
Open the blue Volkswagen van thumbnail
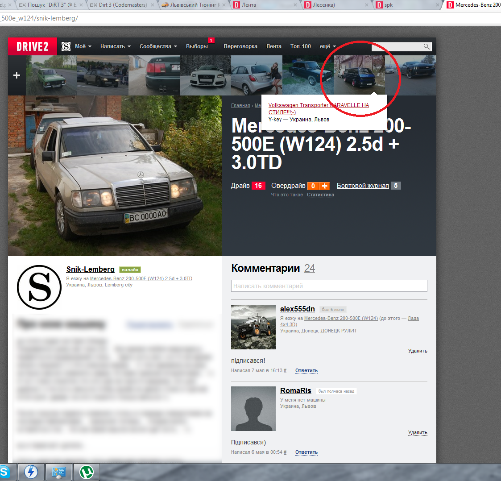tap(359, 75)
